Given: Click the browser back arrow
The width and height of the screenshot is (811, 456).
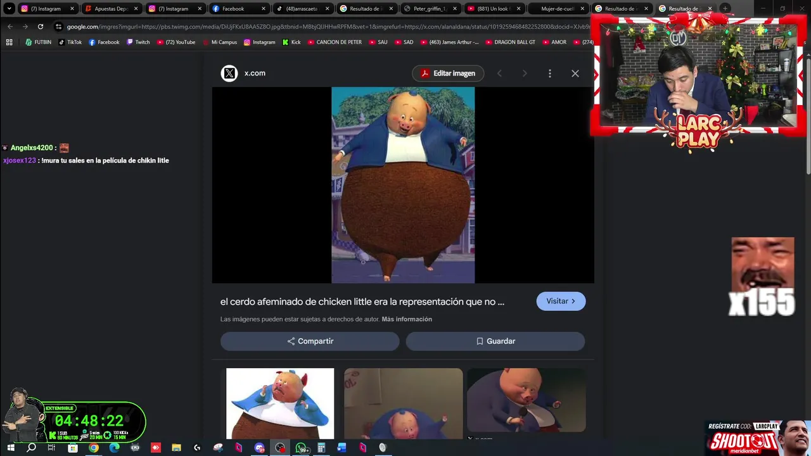Looking at the screenshot, I should pos(10,27).
